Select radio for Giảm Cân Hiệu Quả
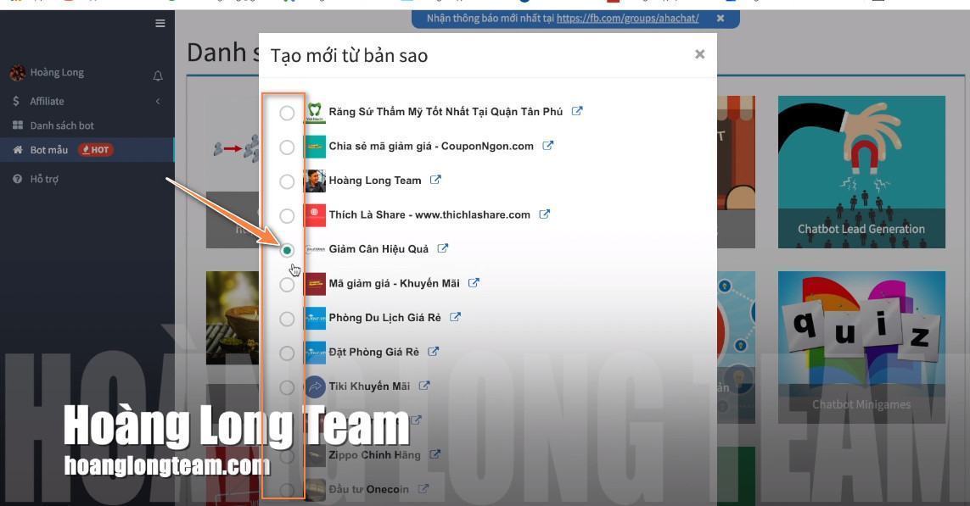 (287, 250)
